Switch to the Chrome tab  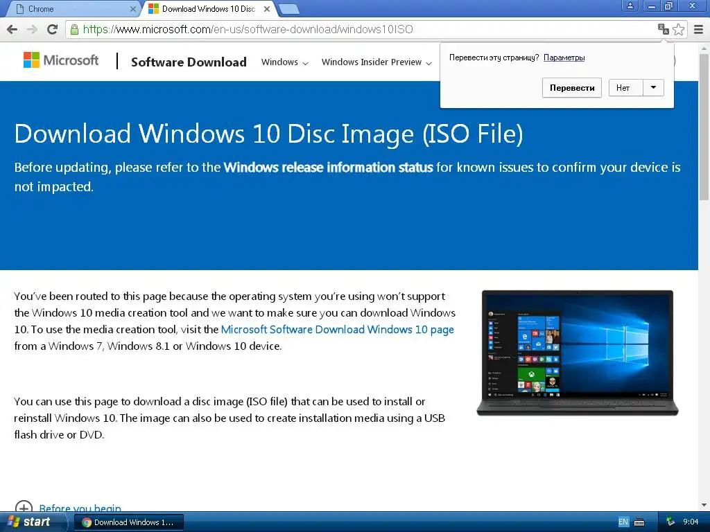[72, 8]
